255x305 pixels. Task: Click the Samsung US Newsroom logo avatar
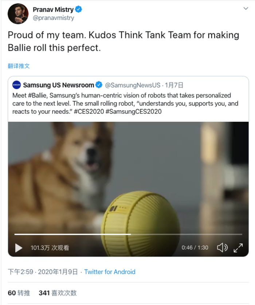click(16, 85)
